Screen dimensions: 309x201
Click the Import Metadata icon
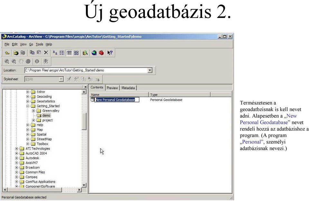(90, 79)
